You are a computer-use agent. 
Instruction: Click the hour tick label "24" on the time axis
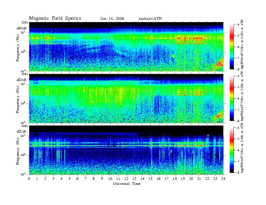click(223, 179)
